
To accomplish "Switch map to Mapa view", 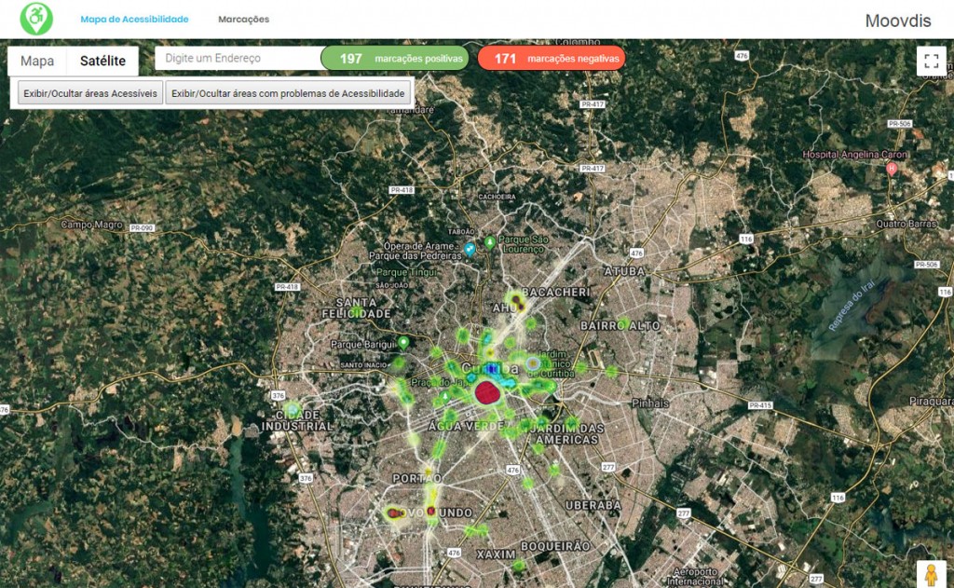I will (x=37, y=62).
